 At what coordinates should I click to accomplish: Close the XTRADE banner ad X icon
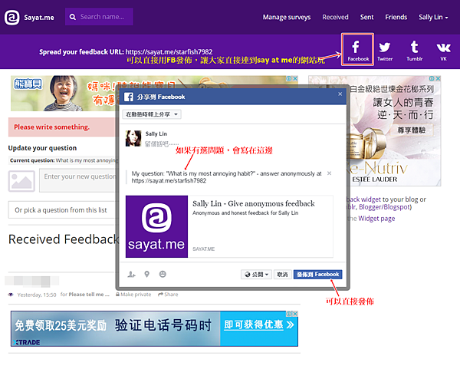295,314
